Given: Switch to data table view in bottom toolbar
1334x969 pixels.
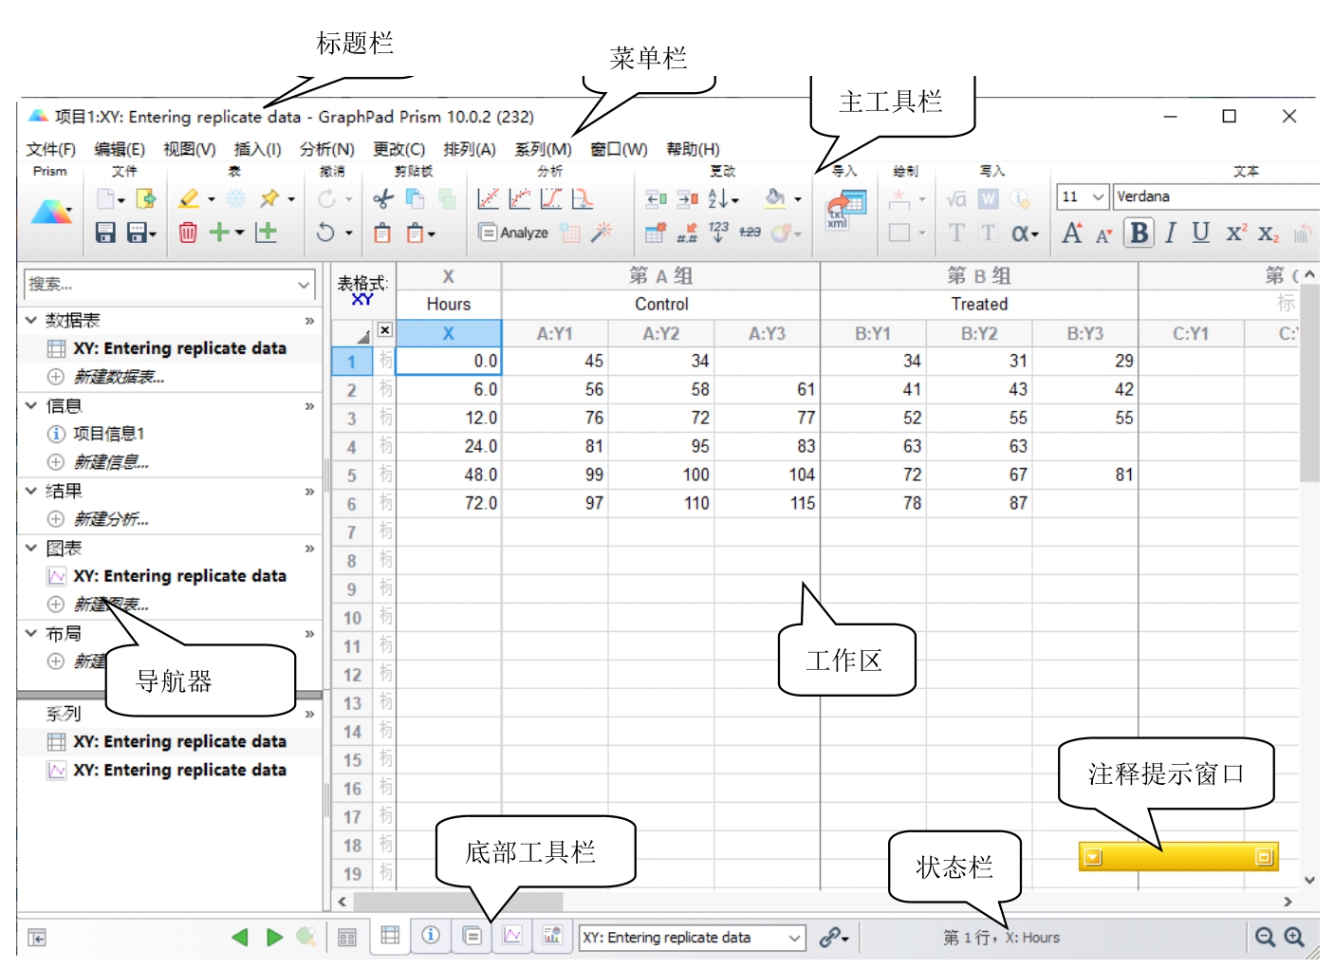Looking at the screenshot, I should coord(390,936).
